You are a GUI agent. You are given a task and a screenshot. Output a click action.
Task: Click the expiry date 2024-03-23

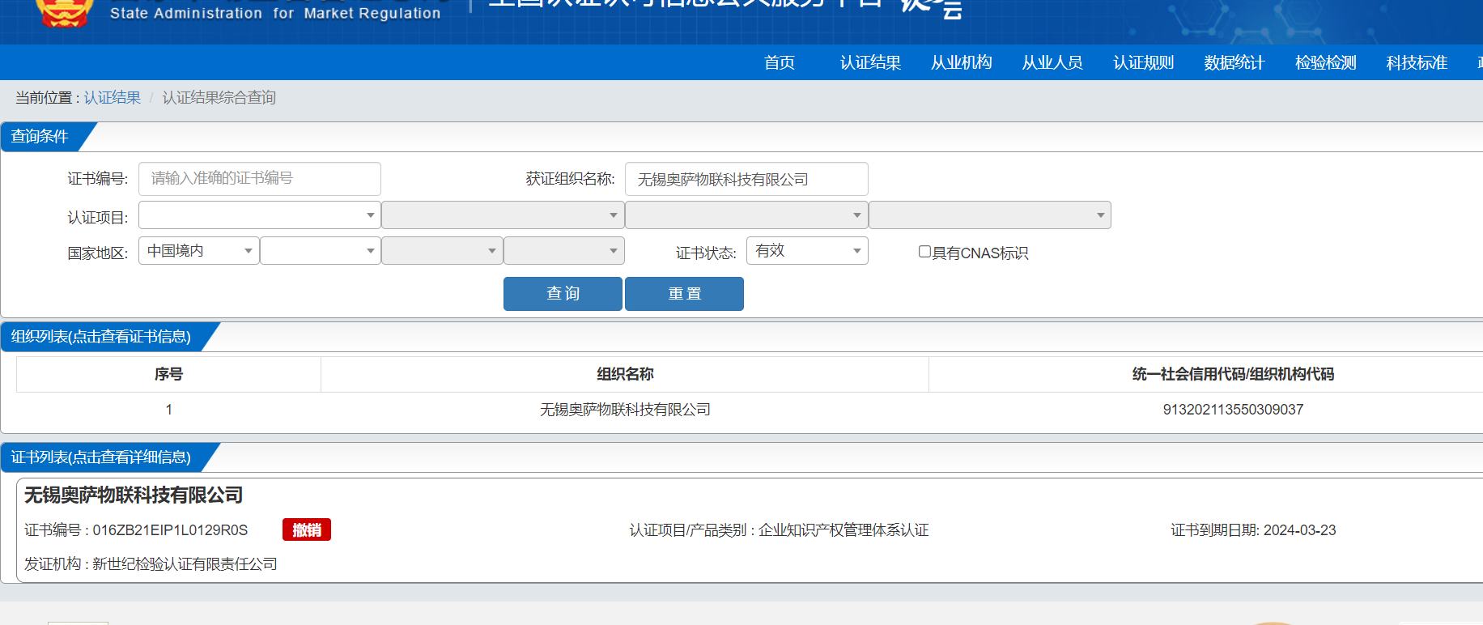point(1300,530)
